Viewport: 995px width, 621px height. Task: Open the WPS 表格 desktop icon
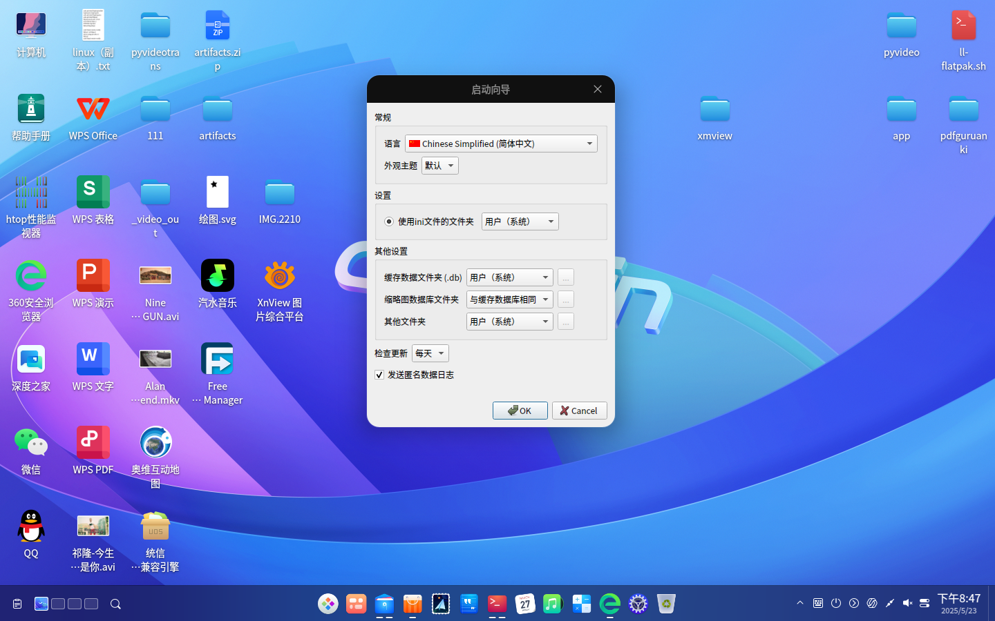[x=93, y=192]
